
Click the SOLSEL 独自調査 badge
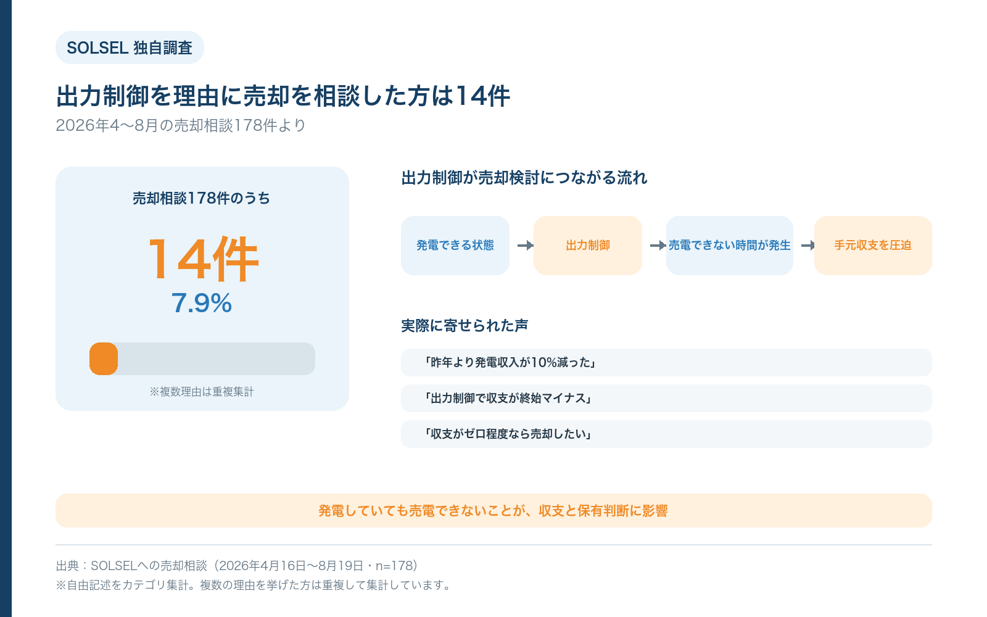[x=130, y=48]
